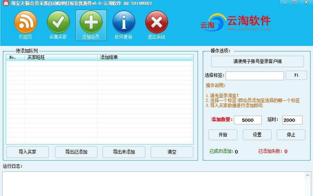Click instruction line 1 请先登录淘宝
Screen dimensions: 313x196
pos(222,96)
